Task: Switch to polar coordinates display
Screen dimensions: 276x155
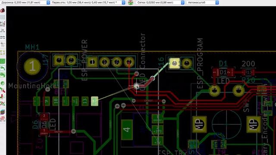Action: [x=3, y=24]
